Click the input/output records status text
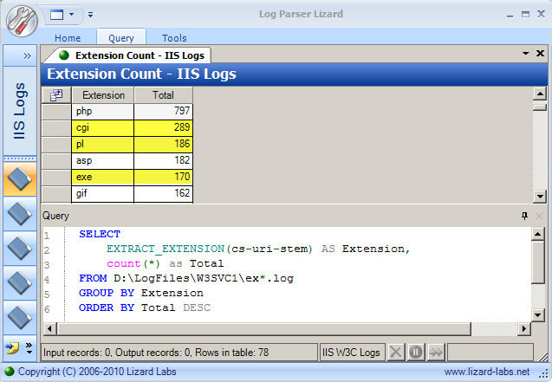This screenshot has height=382, width=552. (x=156, y=353)
